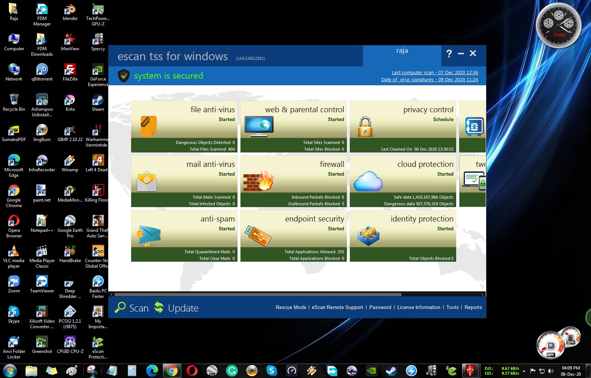Click the endpoint security USB drive icon
The height and width of the screenshot is (378, 591).
(x=259, y=236)
